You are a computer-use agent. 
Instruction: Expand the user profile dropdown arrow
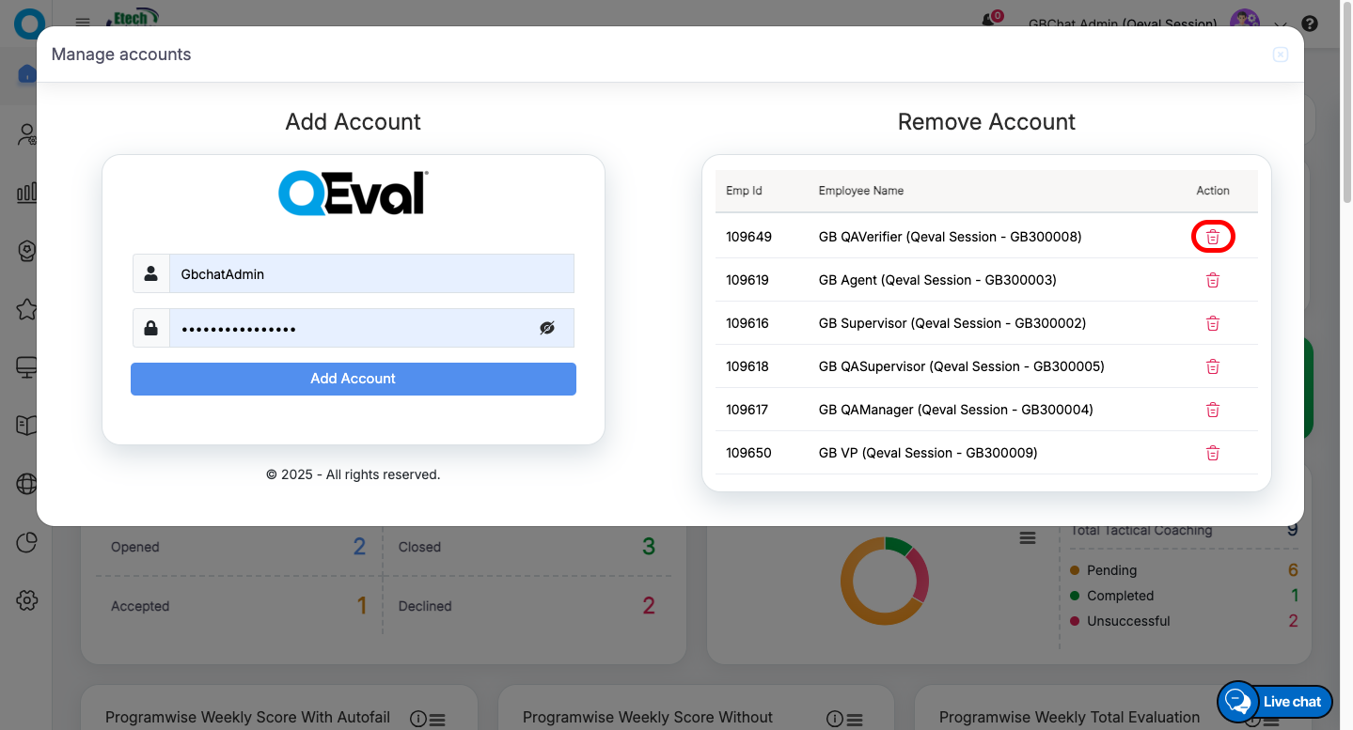[1280, 24]
